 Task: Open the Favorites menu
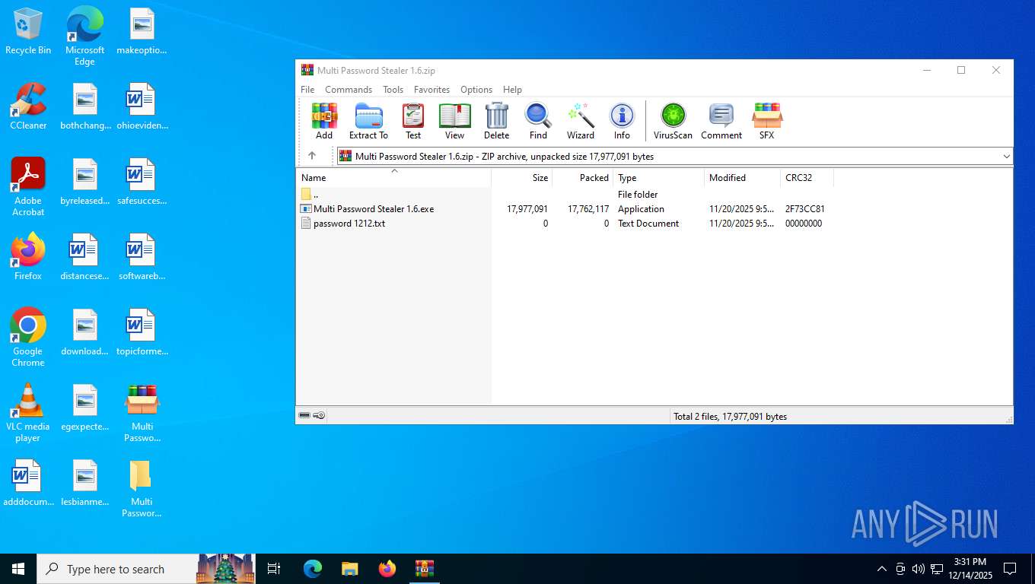click(x=432, y=90)
